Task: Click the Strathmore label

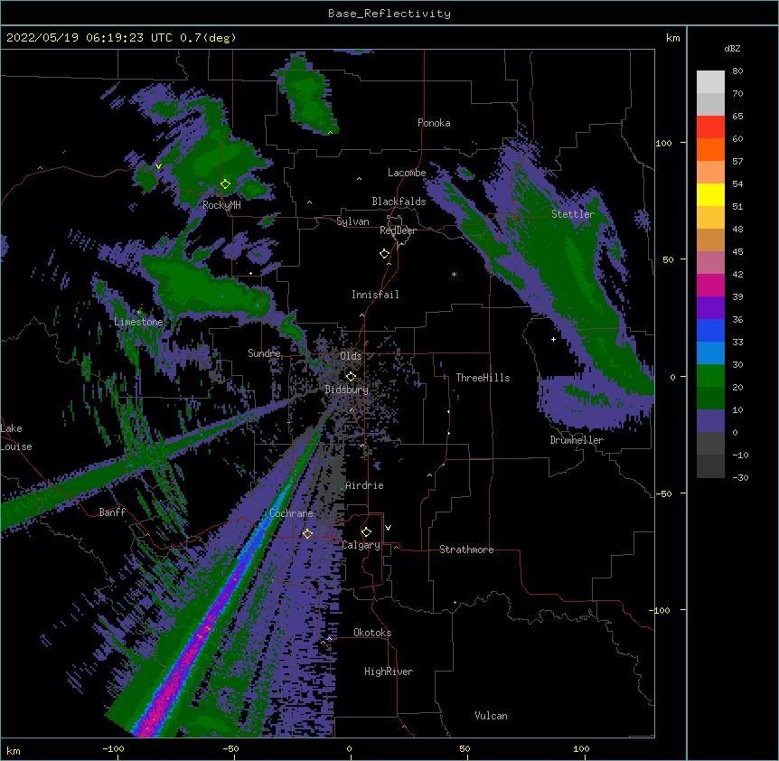Action: 466,550
